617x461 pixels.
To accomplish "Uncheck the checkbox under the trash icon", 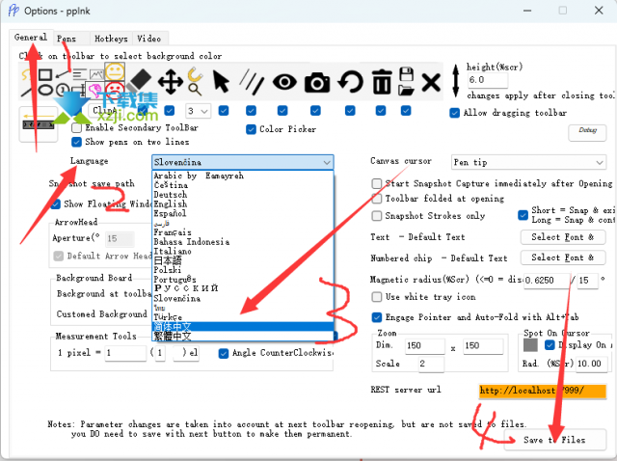I will (381, 111).
